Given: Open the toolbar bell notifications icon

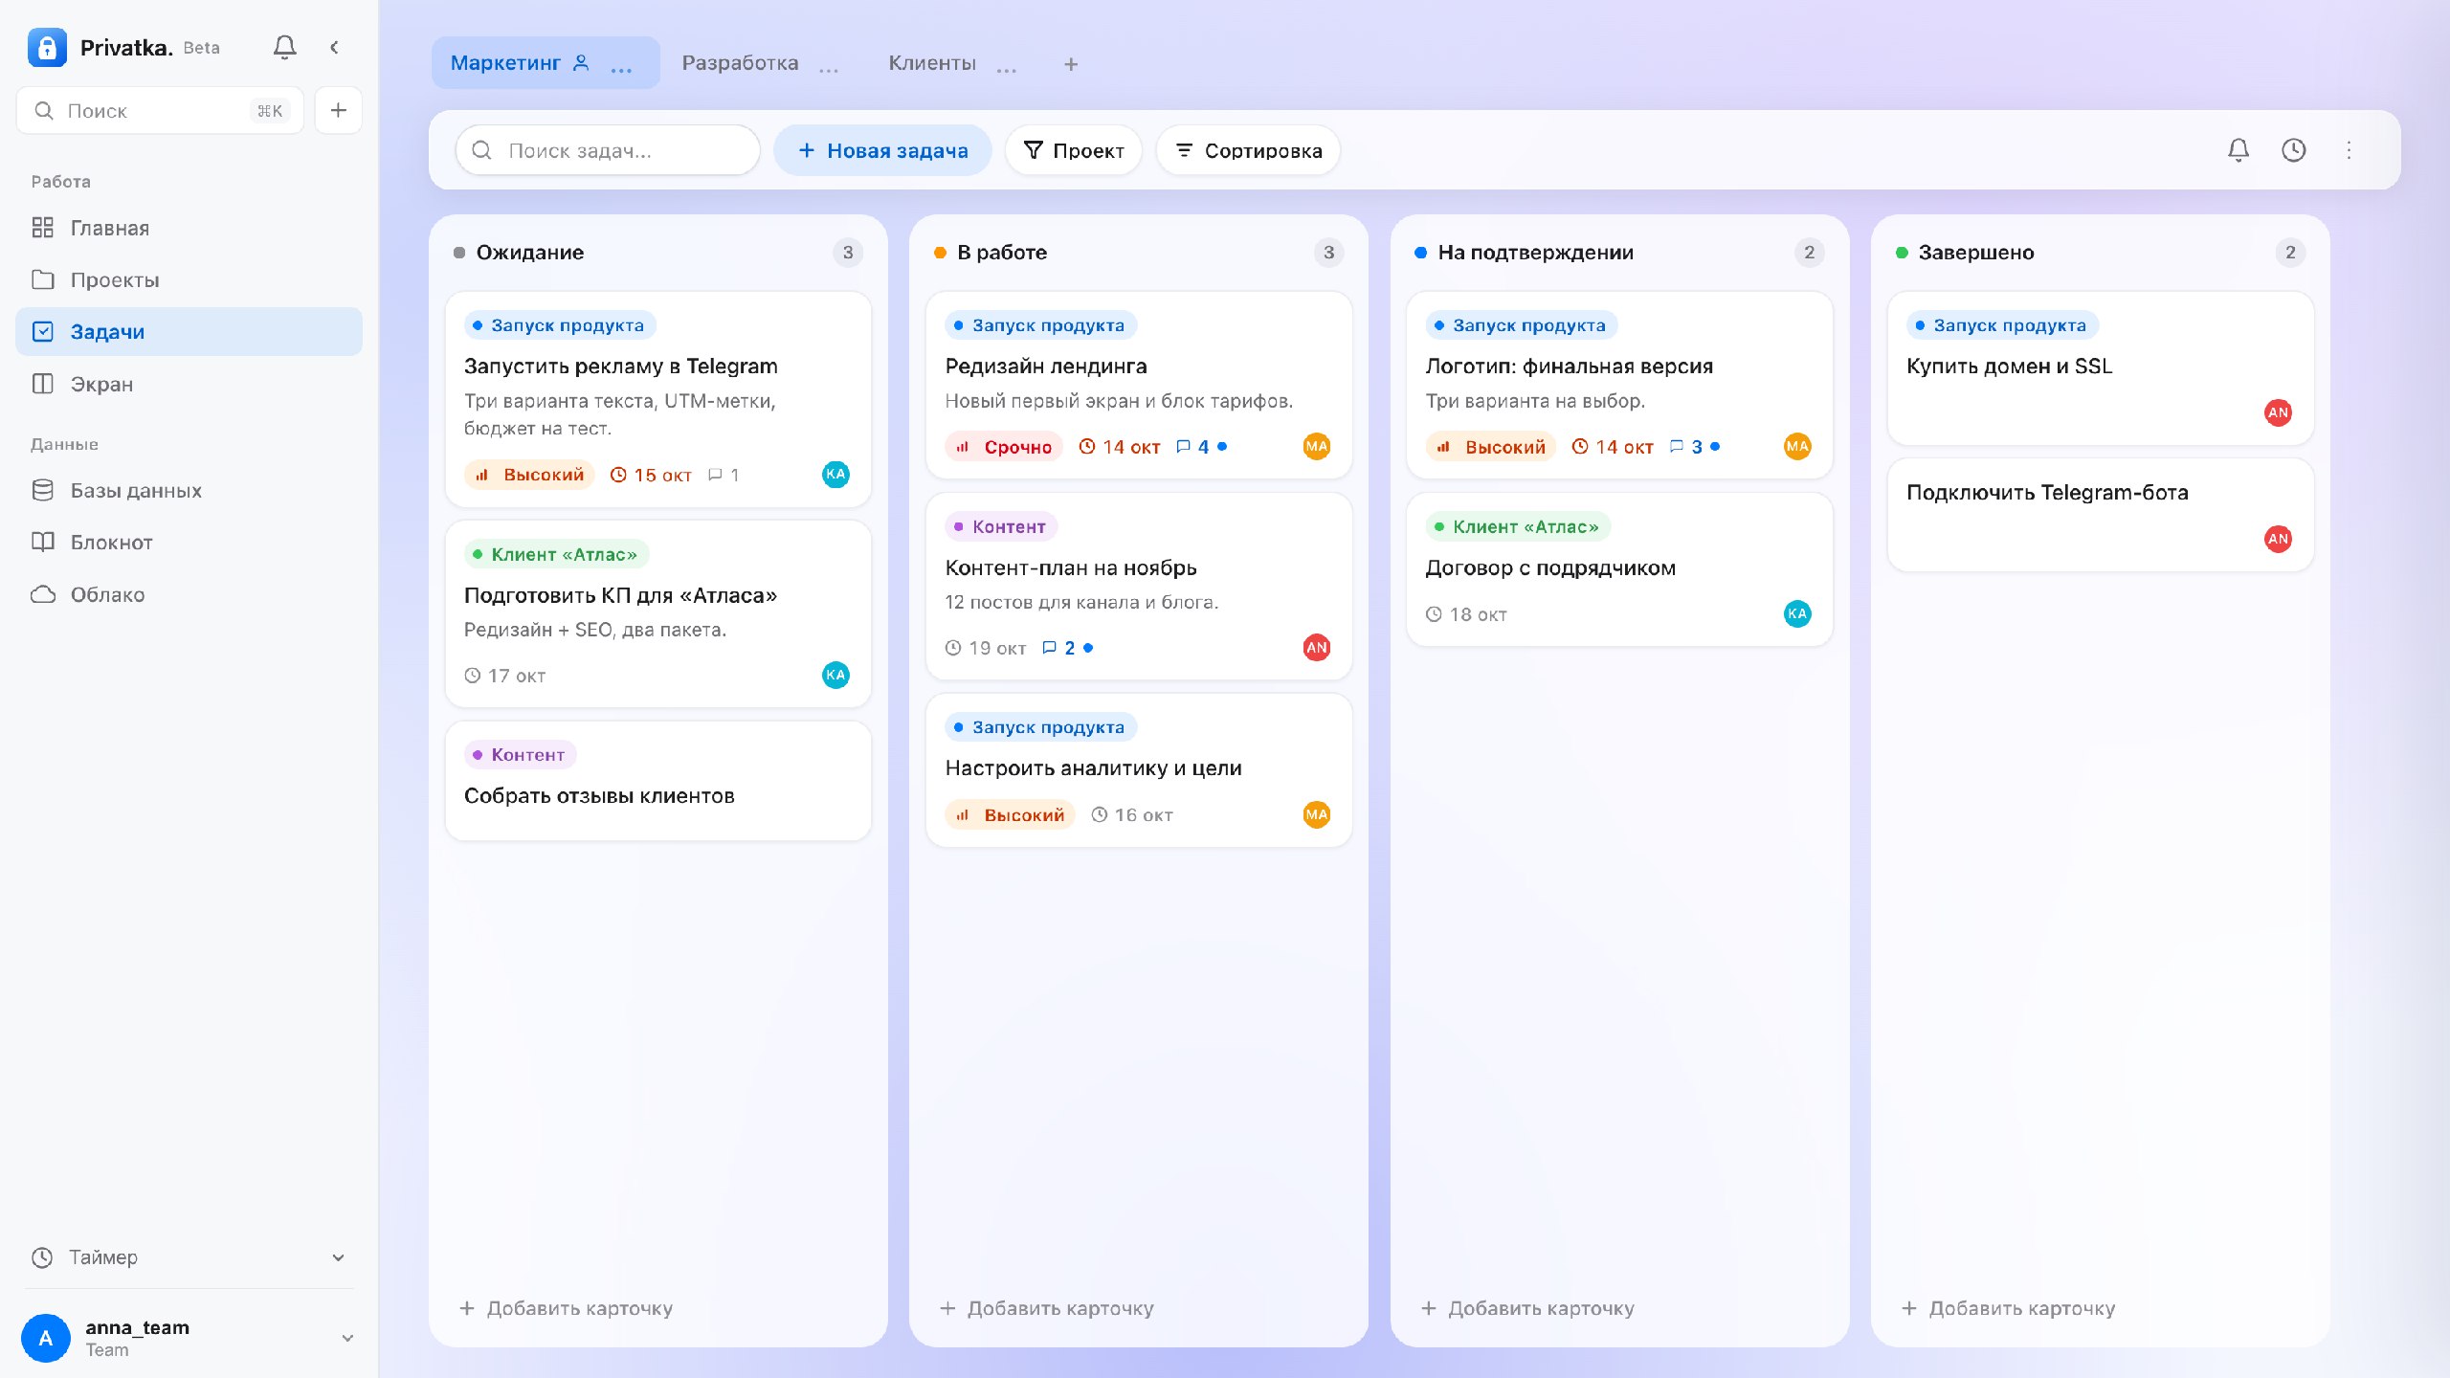Looking at the screenshot, I should (2238, 150).
